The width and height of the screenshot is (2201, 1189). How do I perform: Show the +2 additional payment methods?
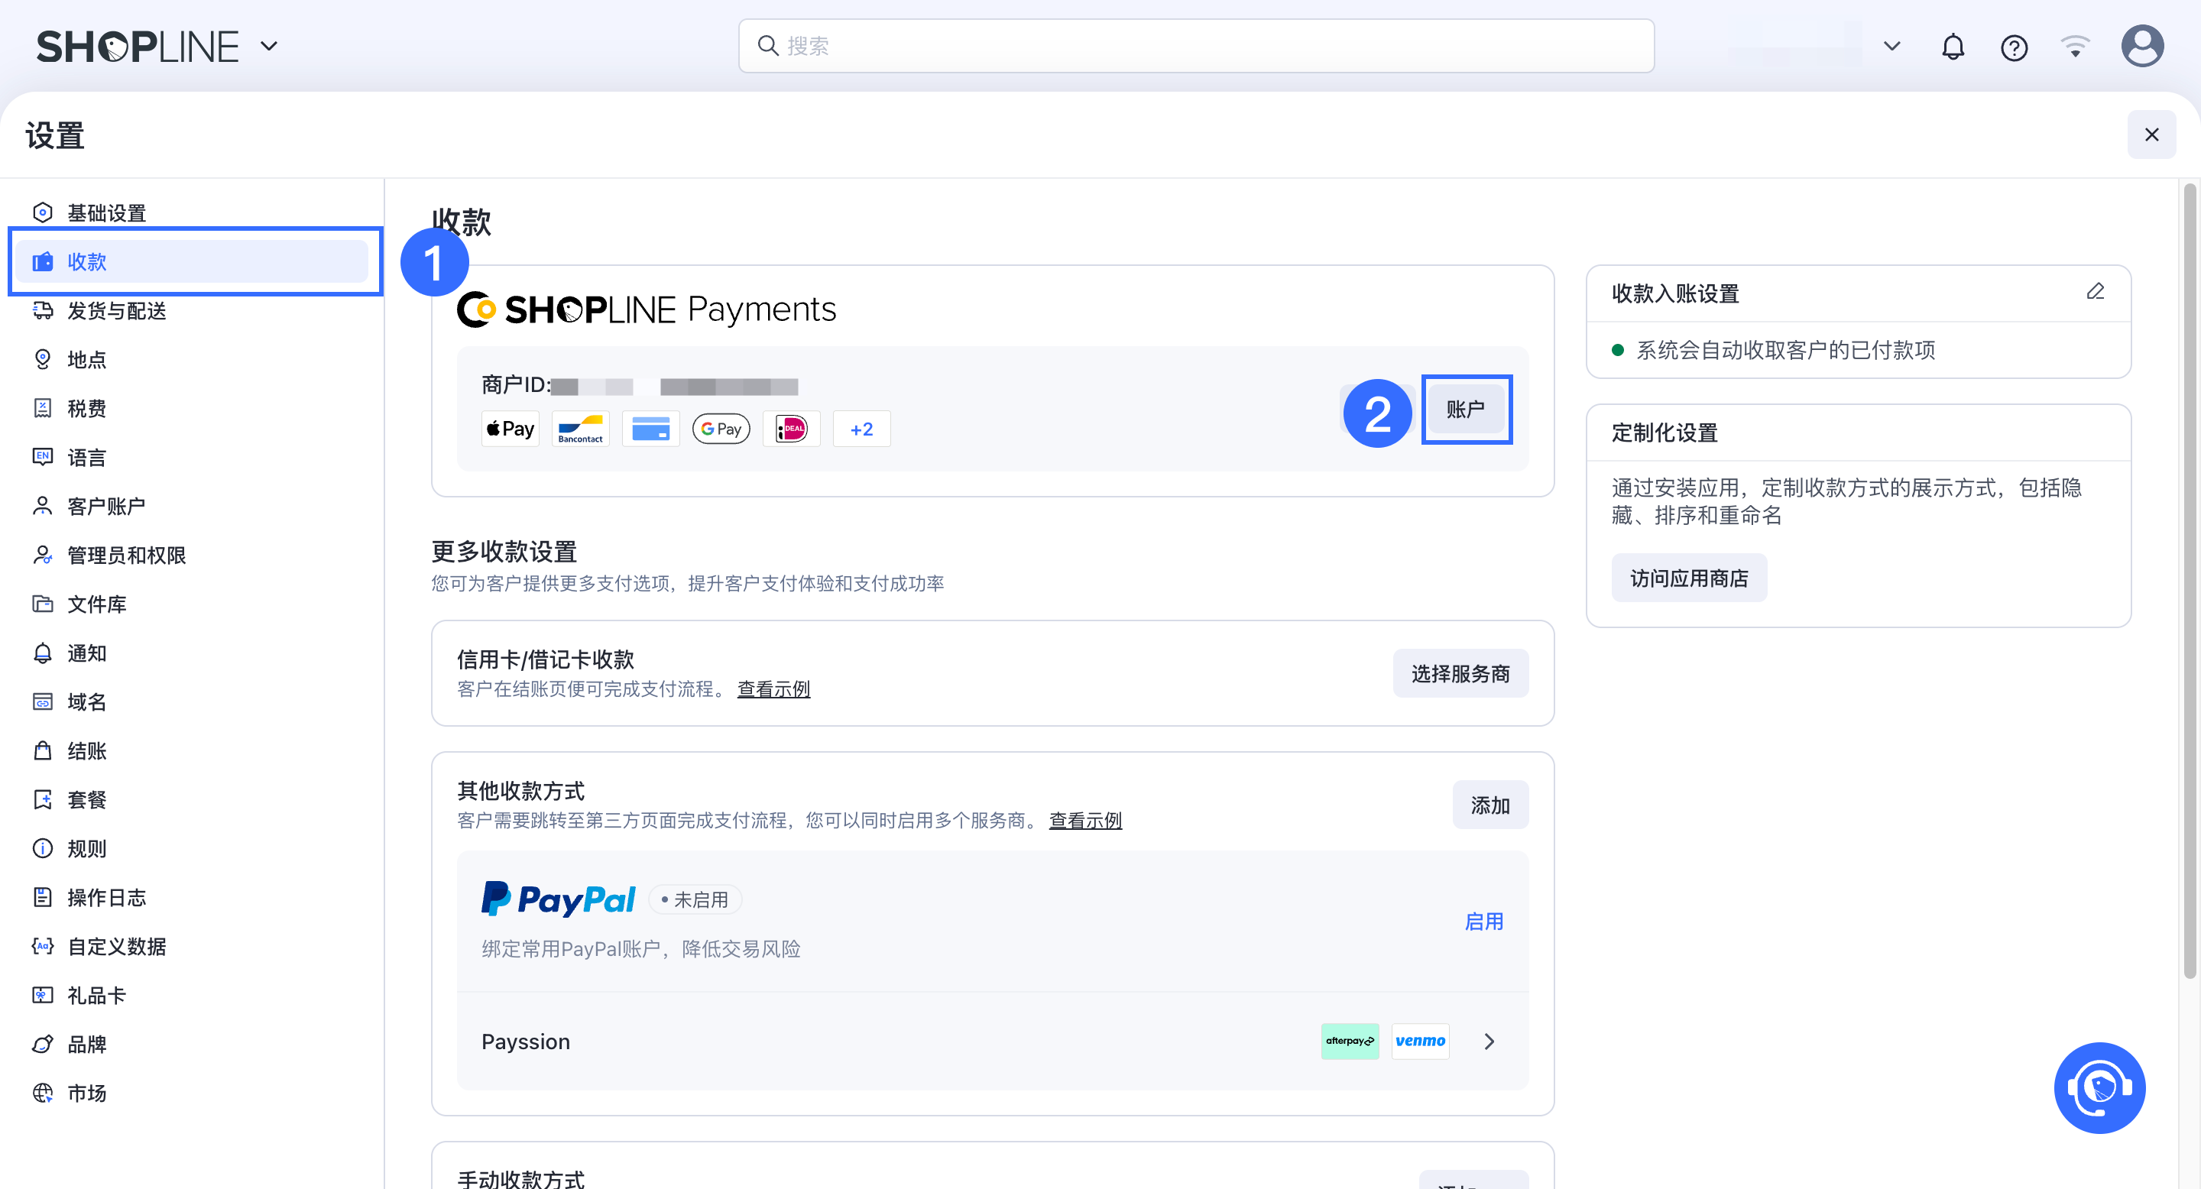(x=861, y=429)
